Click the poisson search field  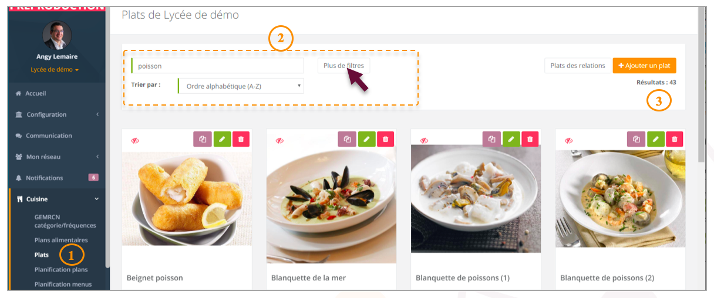[218, 66]
